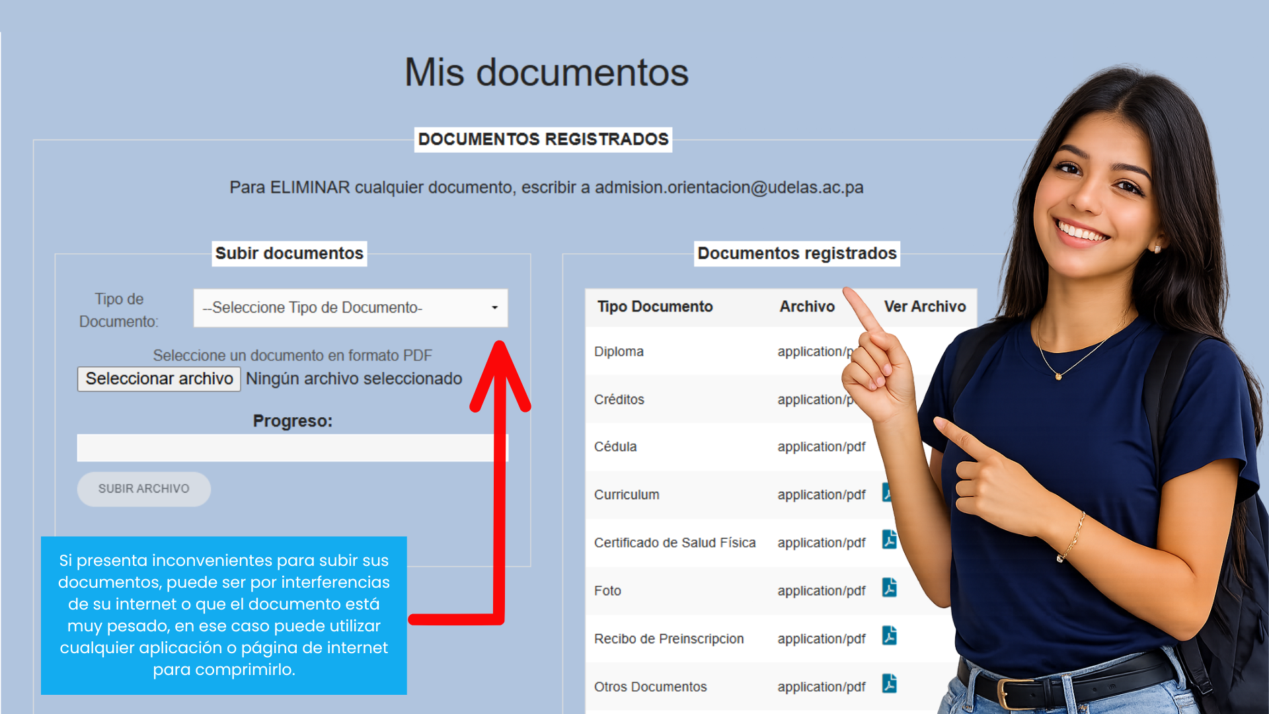Open PDF icon for Certificado de Salud Física
This screenshot has height=714, width=1269.
point(890,539)
